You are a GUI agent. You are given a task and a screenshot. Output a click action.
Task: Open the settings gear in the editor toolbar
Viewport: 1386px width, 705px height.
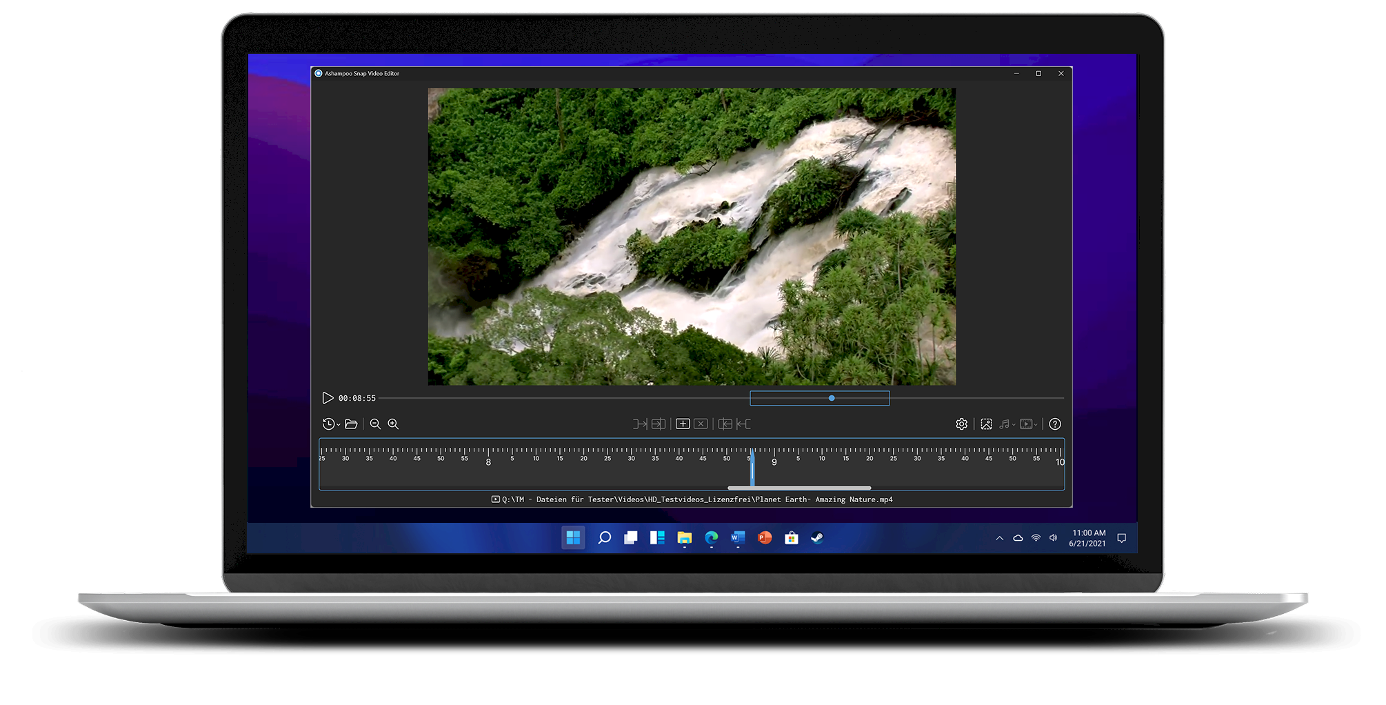(961, 424)
